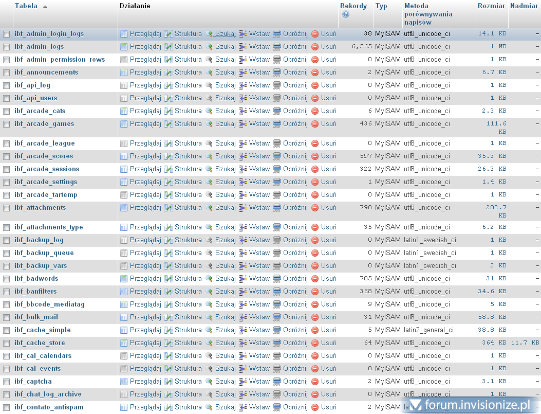Viewport: 541px width, 414px height.
Task: Click the Empty icon for ibf_arcade_scores
Action: pos(277,156)
